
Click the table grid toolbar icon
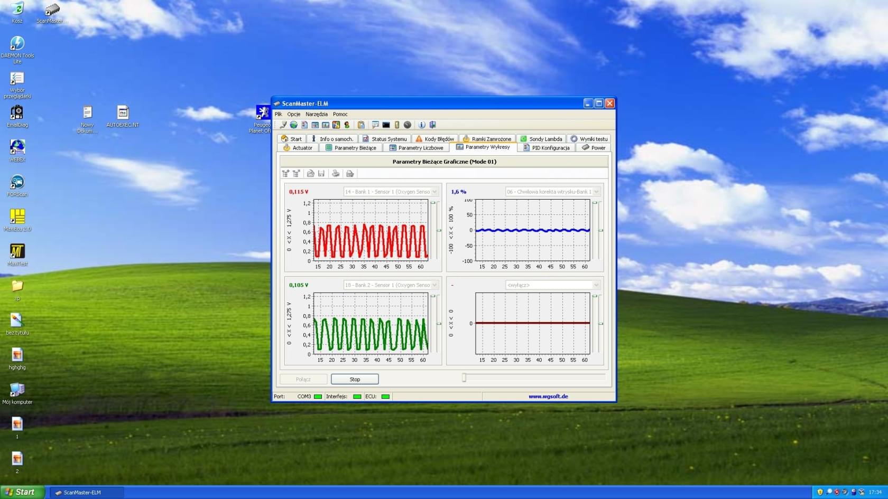[x=315, y=125]
